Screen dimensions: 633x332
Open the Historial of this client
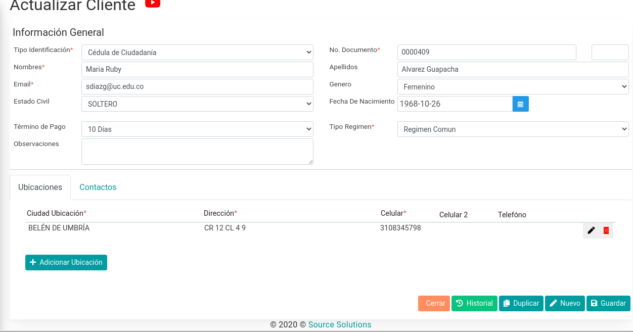point(474,303)
